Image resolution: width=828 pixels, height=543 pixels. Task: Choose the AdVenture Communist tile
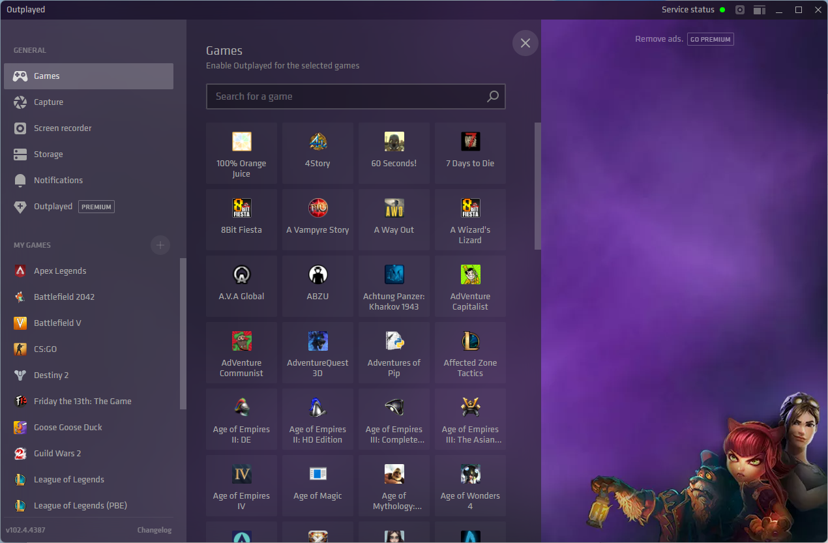[241, 353]
